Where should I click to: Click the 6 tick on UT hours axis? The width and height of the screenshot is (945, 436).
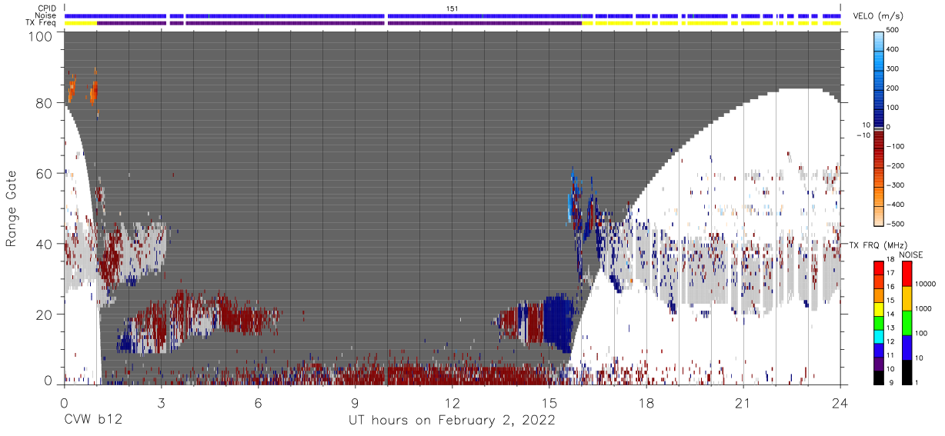pyautogui.click(x=258, y=402)
